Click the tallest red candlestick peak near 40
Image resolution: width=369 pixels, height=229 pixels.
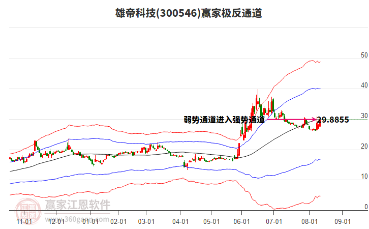pyautogui.click(x=258, y=97)
